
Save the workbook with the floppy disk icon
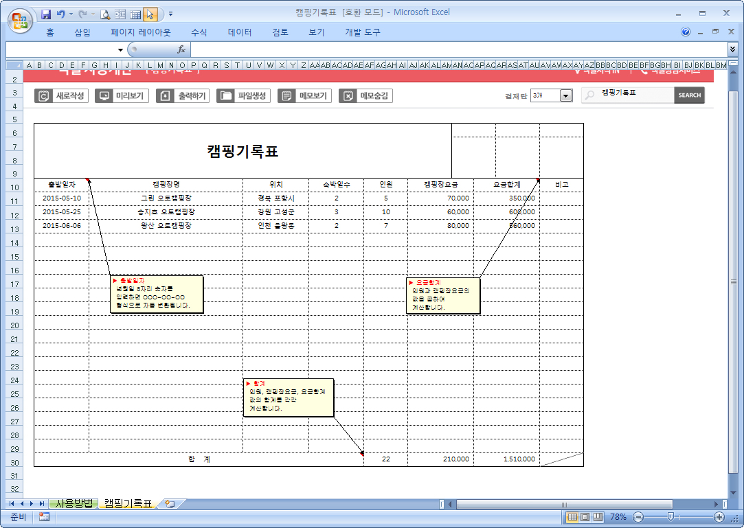pyautogui.click(x=46, y=14)
